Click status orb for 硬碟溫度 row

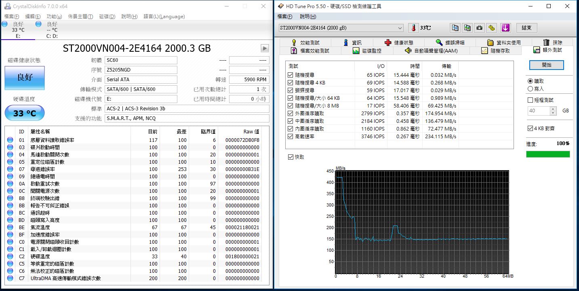point(10,257)
